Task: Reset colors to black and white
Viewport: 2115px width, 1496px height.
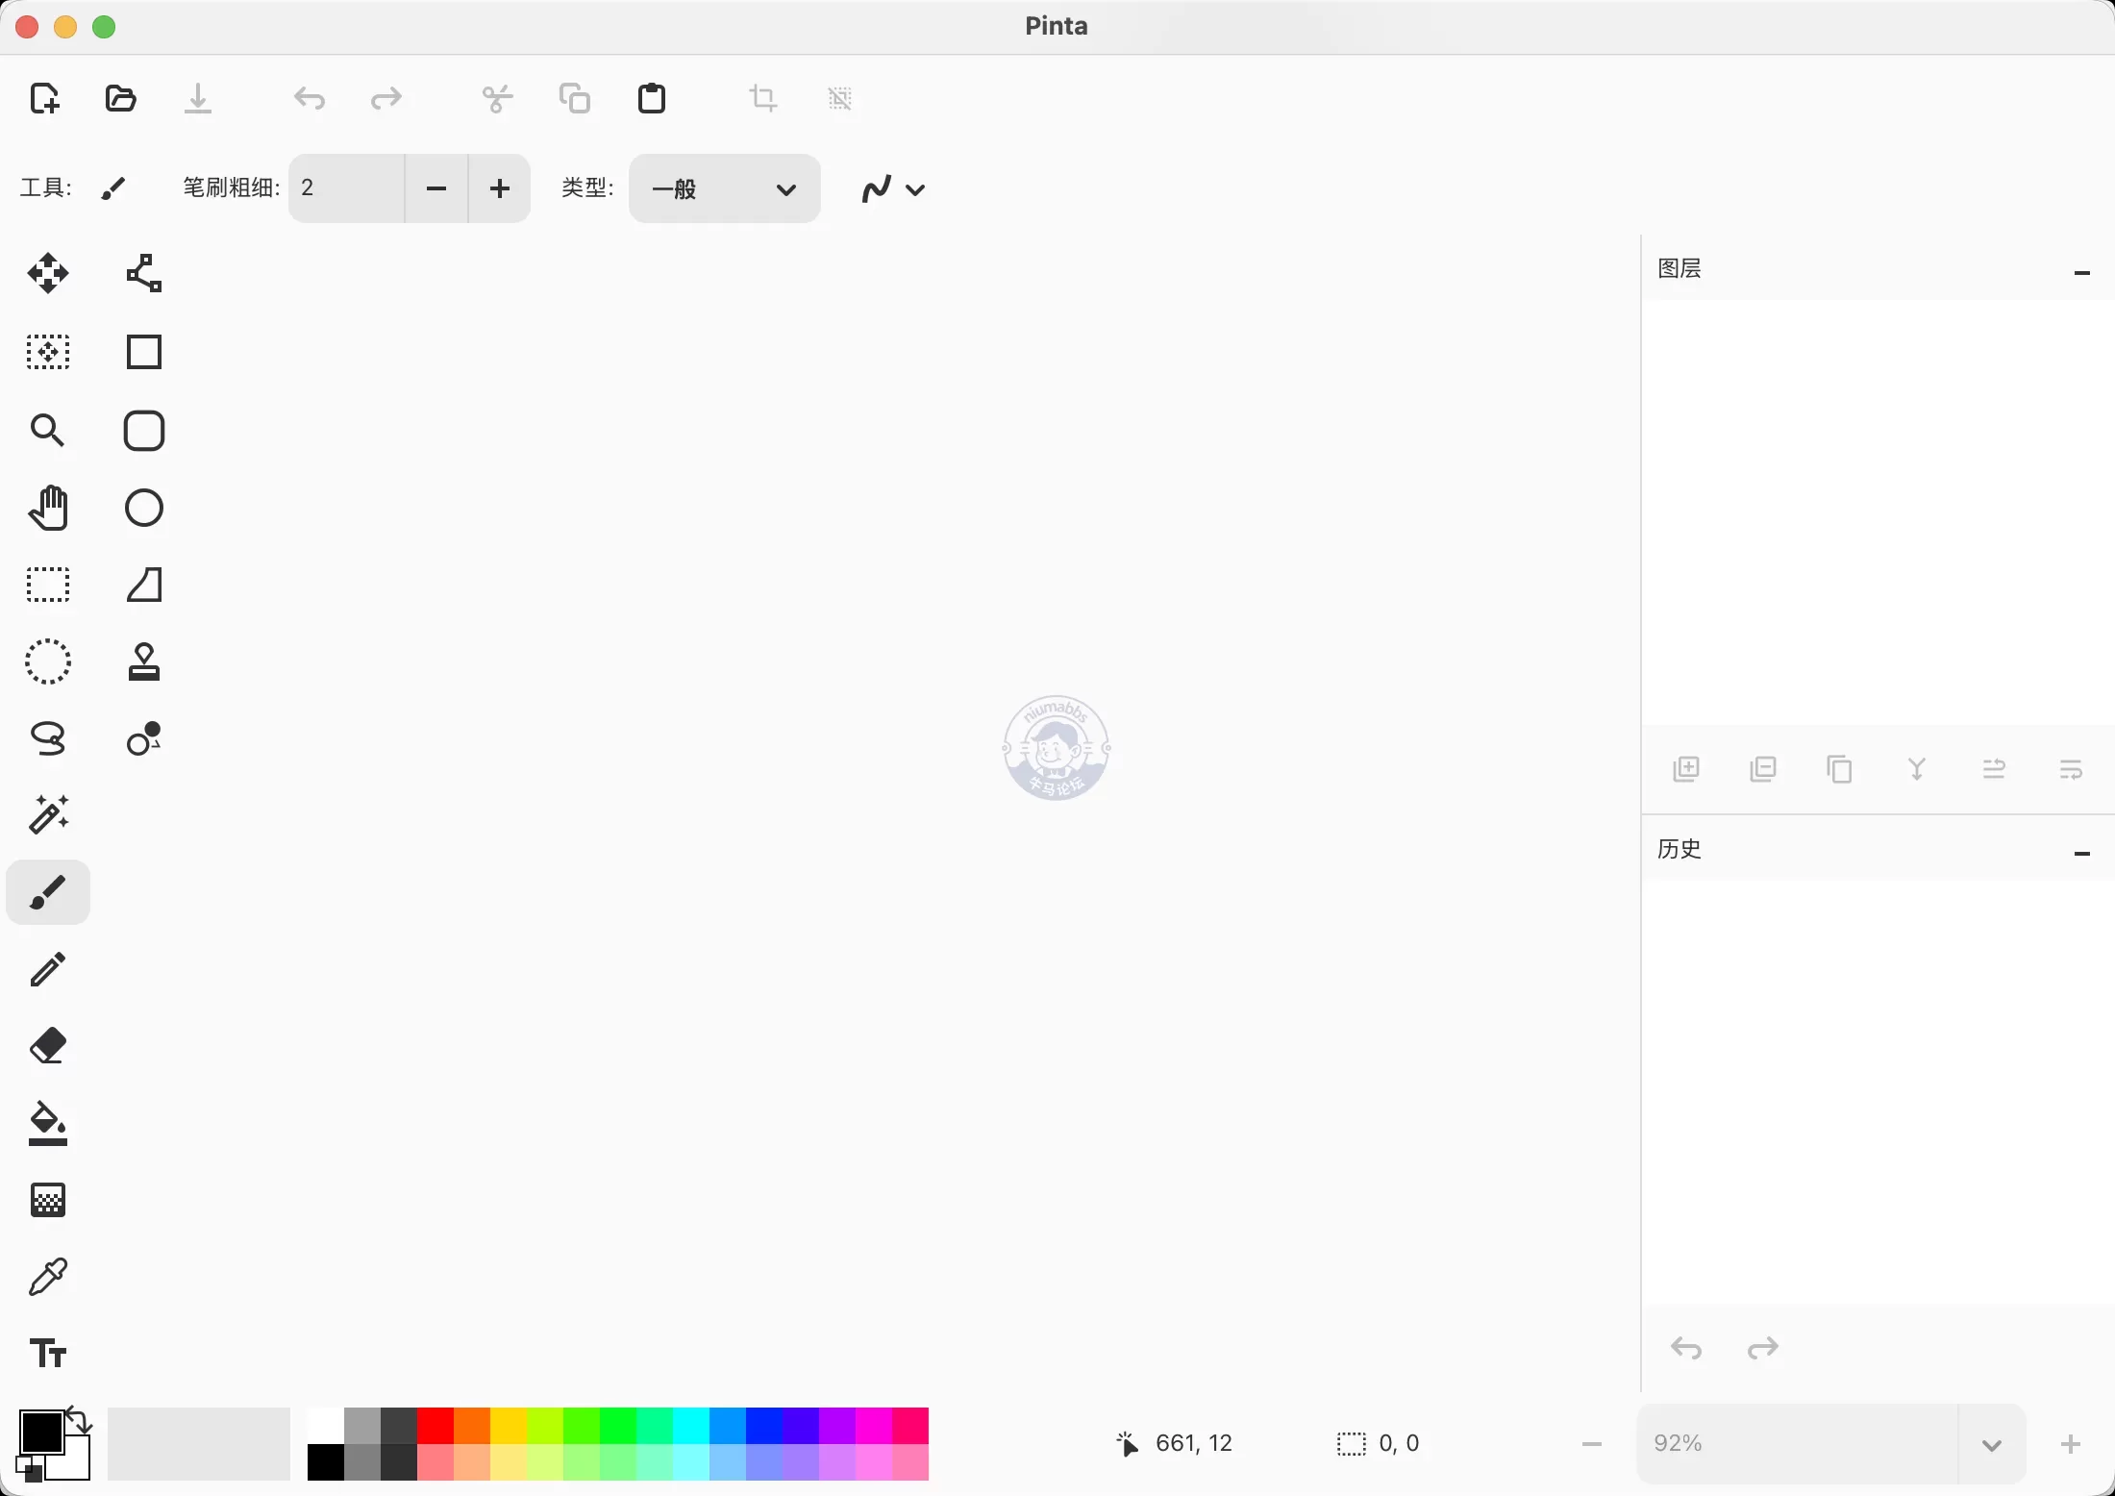Action: click(29, 1469)
